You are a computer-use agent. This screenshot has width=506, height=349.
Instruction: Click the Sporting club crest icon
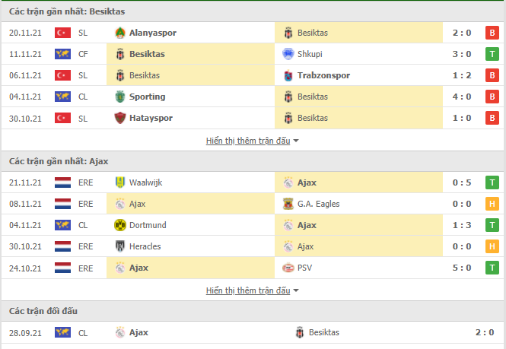(120, 97)
